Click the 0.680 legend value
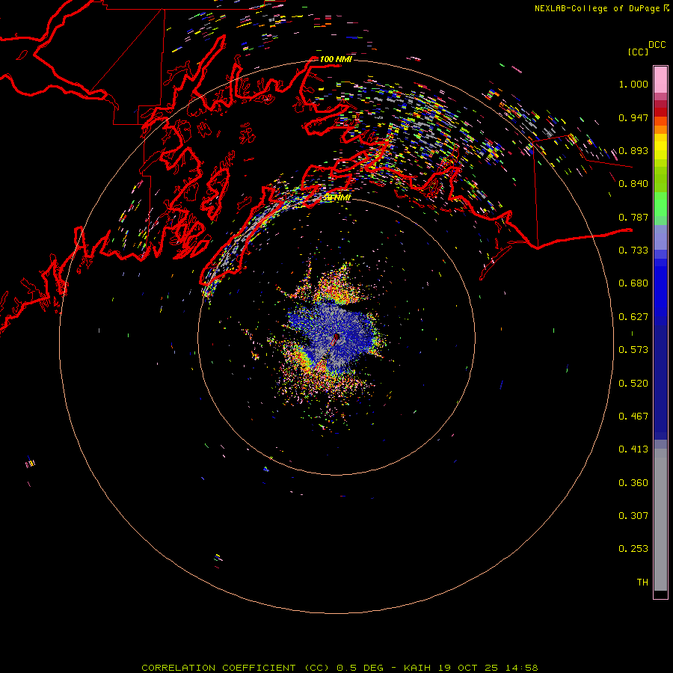 click(633, 283)
